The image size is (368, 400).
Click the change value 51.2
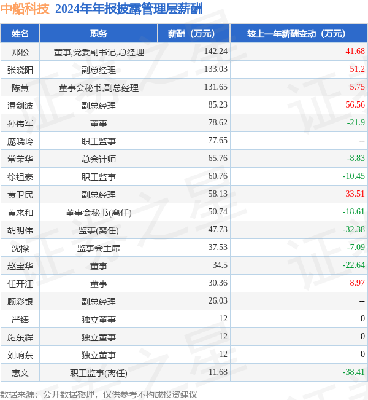point(357,69)
